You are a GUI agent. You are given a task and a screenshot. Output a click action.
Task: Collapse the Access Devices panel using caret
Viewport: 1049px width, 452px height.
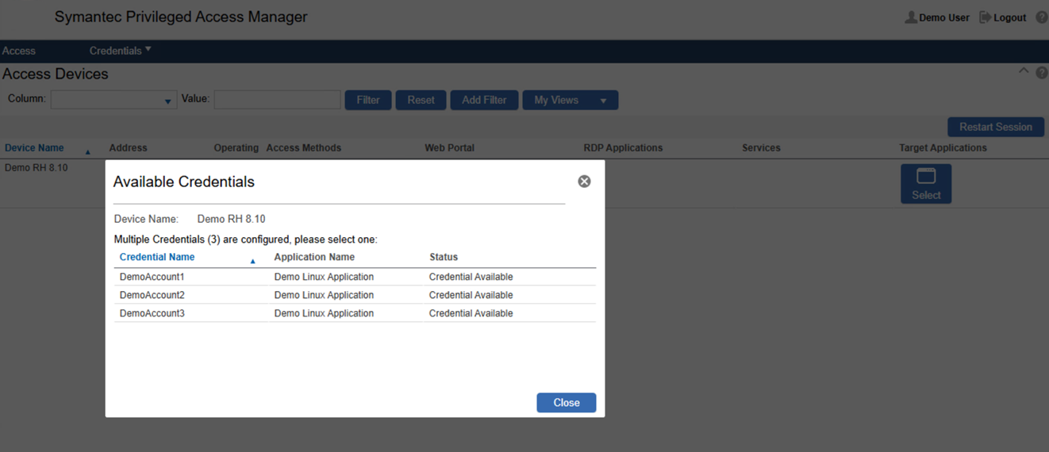tap(1024, 71)
